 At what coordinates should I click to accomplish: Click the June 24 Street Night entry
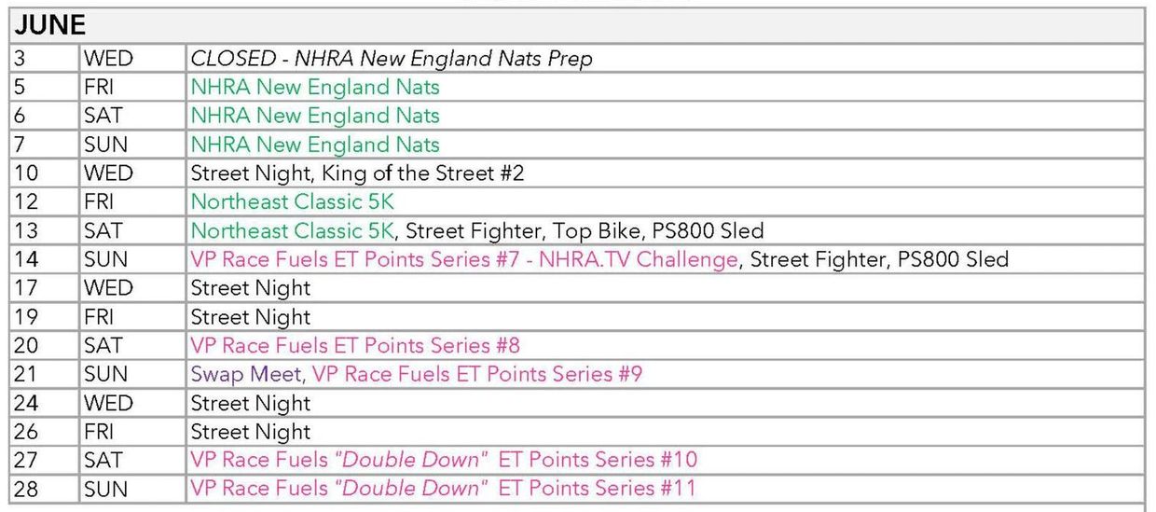coord(251,403)
